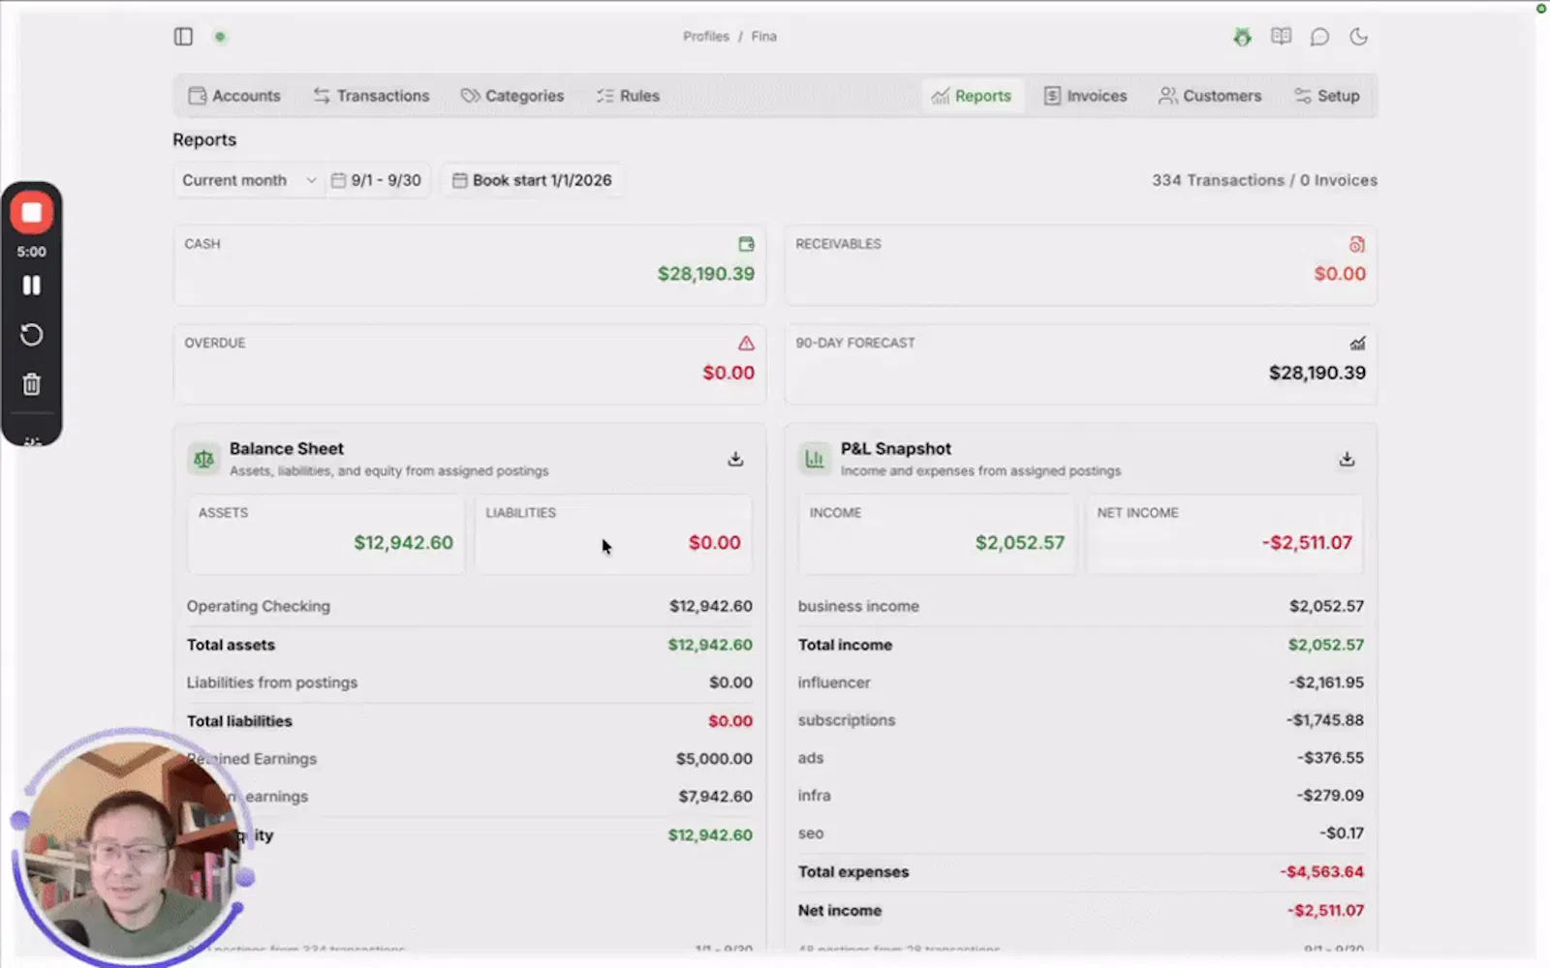This screenshot has height=968, width=1550.
Task: Switch to the Transactions tab
Action: (371, 96)
